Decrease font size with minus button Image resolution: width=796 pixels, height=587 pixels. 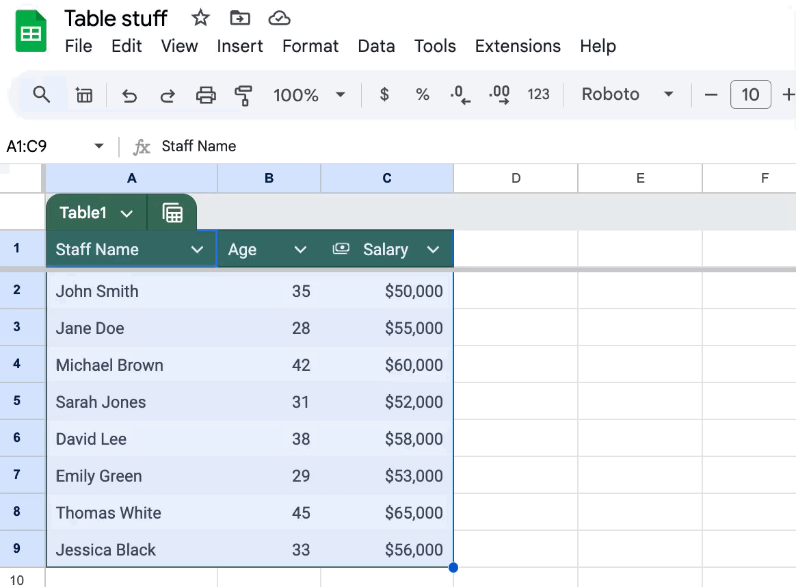[x=711, y=94]
